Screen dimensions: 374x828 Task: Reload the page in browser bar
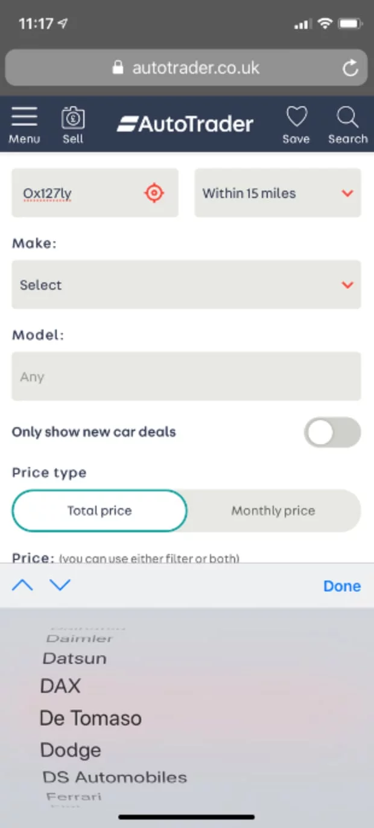350,68
